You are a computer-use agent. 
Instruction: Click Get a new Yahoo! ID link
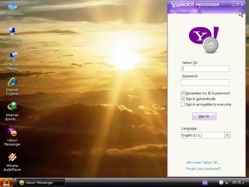tap(204, 162)
